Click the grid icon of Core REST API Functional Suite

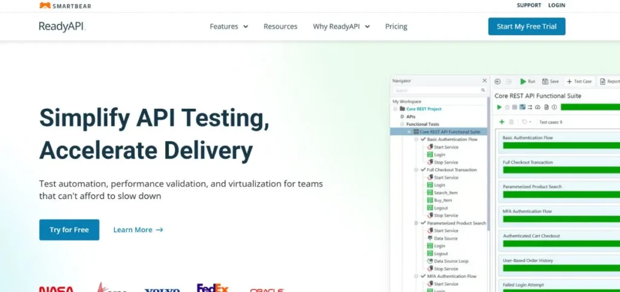click(x=416, y=132)
